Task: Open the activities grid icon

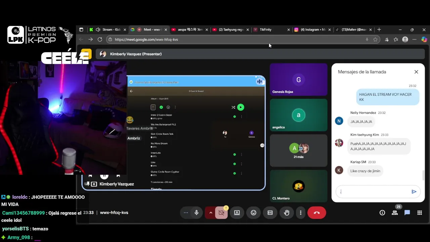Action: click(420, 213)
